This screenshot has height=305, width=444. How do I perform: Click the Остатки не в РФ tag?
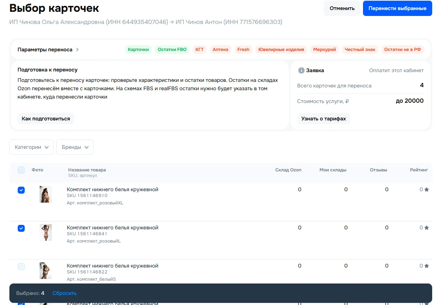[x=403, y=49]
